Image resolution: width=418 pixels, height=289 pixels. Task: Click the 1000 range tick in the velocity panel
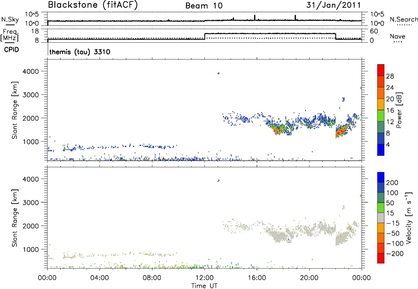coord(30,249)
